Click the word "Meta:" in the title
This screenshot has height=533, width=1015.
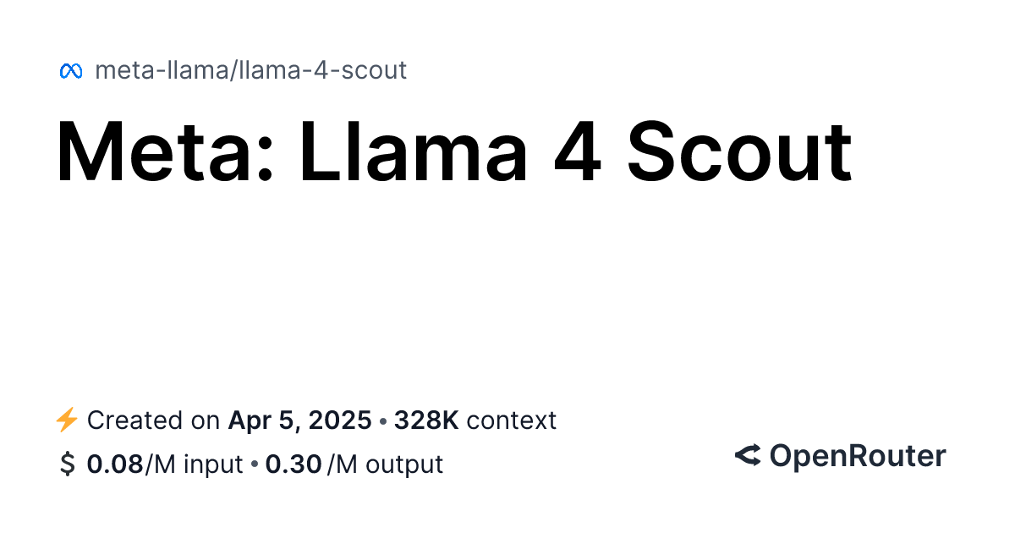click(x=167, y=152)
